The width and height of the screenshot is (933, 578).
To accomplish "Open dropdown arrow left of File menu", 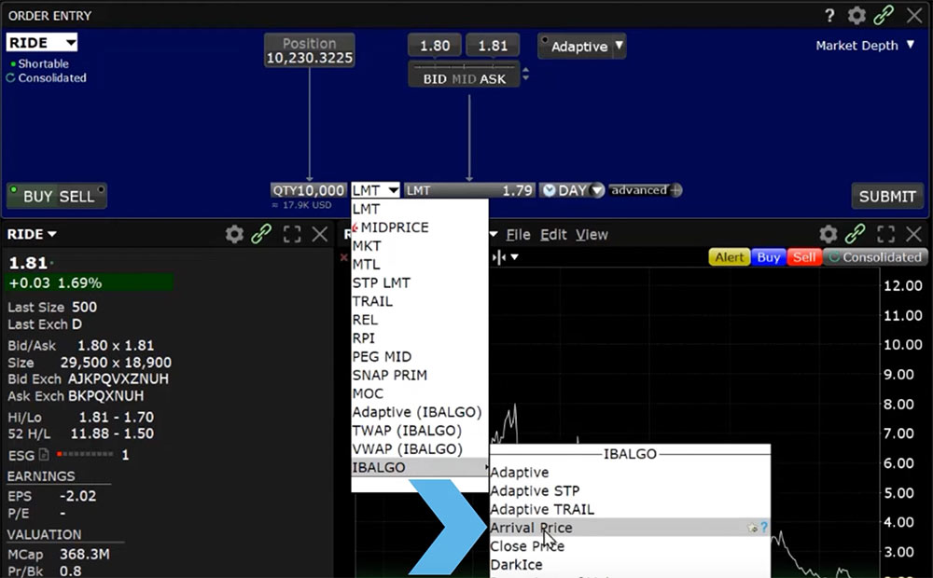I will (x=494, y=234).
